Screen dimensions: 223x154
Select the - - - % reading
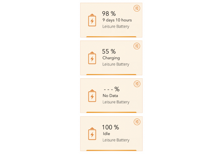pyautogui.click(x=111, y=89)
